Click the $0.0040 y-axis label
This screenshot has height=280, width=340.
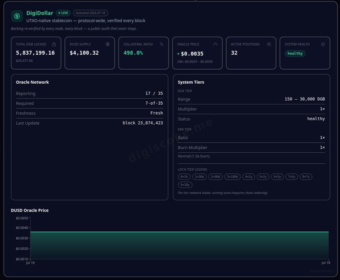(22, 227)
